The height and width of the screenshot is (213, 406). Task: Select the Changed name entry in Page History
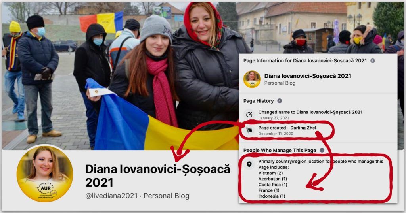pyautogui.click(x=310, y=115)
